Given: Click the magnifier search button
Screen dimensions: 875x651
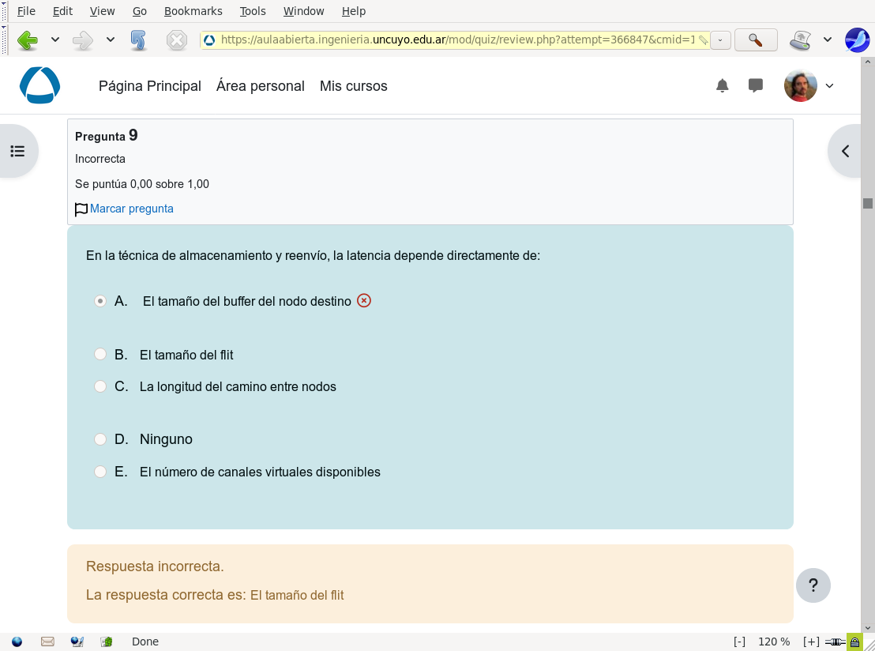Looking at the screenshot, I should [756, 40].
